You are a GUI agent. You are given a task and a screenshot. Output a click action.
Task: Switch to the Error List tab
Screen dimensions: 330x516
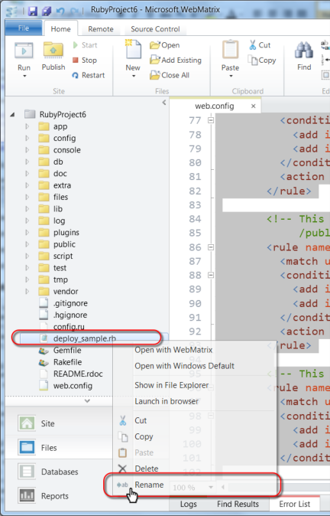[295, 504]
